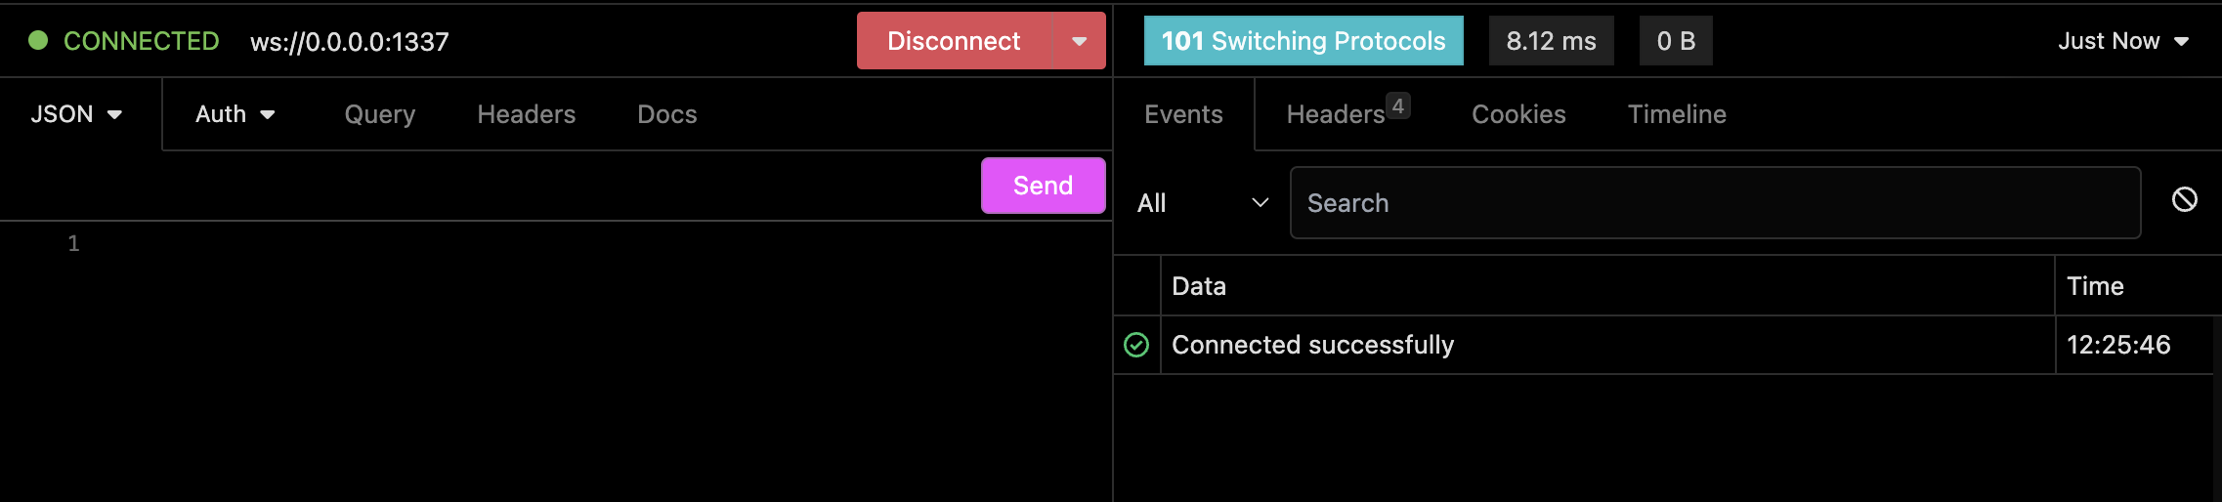Switch to the Query tab
Screen dimensions: 2222x502
(x=380, y=114)
